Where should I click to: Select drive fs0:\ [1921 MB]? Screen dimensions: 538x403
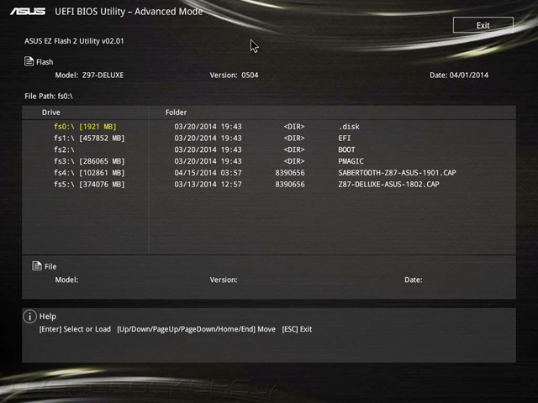(85, 127)
